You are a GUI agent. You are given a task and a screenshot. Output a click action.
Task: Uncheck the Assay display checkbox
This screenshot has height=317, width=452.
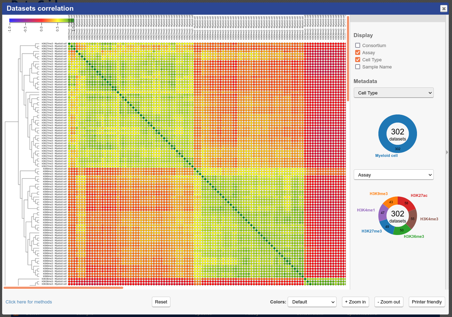(x=358, y=52)
